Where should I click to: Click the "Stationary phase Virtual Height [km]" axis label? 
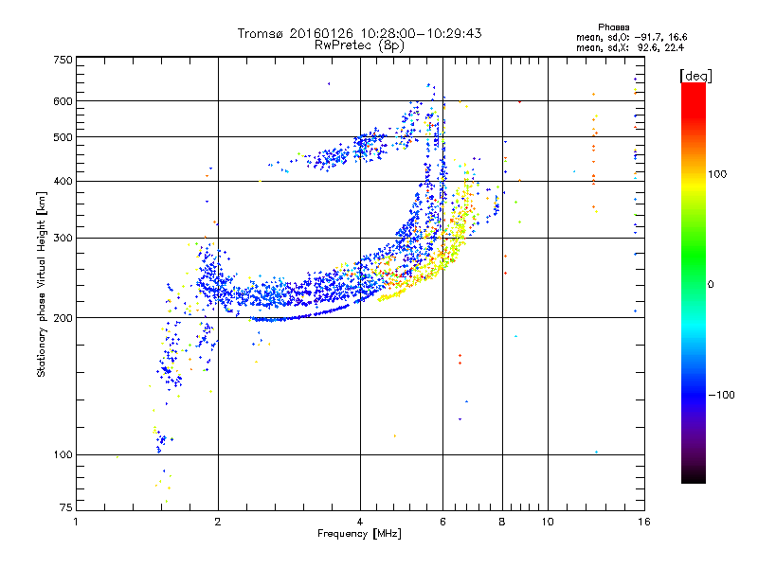[x=42, y=285]
